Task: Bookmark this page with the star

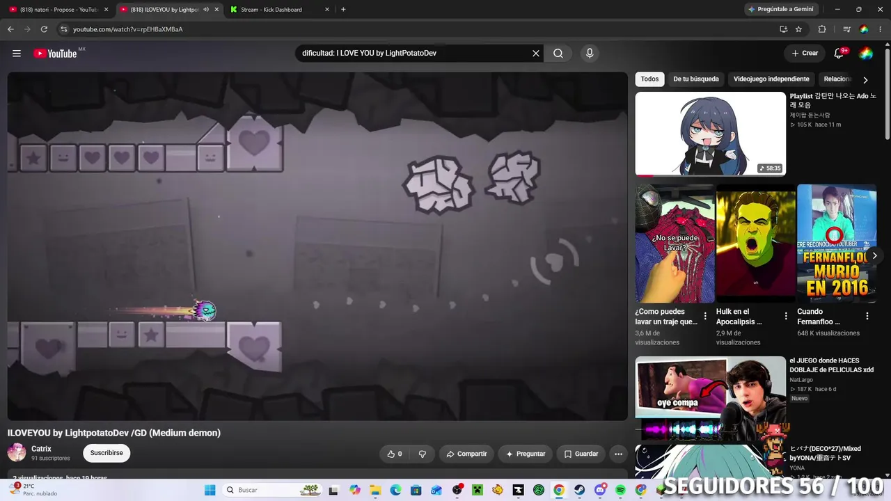Action: click(x=798, y=29)
